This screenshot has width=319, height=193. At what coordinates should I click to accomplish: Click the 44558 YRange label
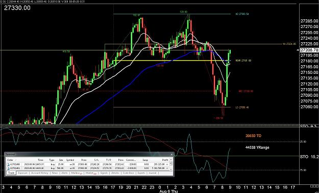[x=257, y=148]
